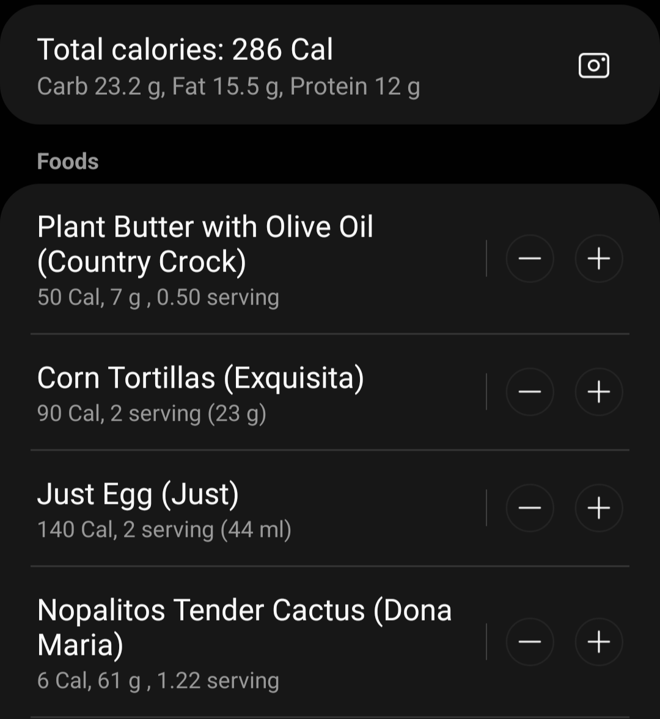Open Corn Tortillas (Exquisita) food details
Viewport: 660px width, 719px height.
click(x=200, y=378)
